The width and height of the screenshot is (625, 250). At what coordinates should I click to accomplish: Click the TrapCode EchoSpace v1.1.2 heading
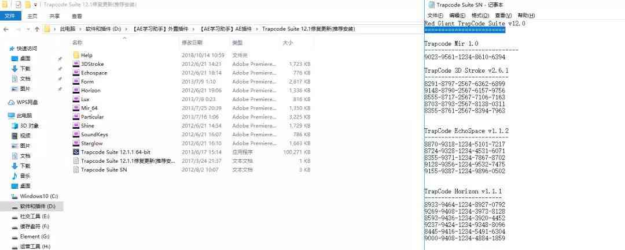click(x=466, y=130)
